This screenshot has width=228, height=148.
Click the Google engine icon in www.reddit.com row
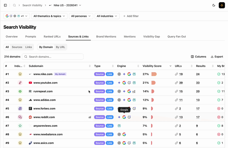pyautogui.click(x=124, y=117)
